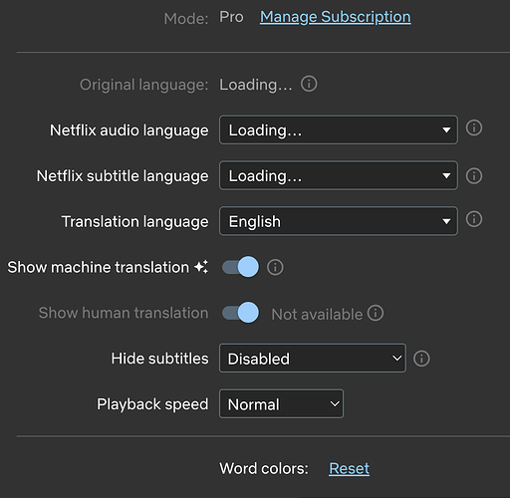This screenshot has height=498, width=510.
Task: Toggle Show machine translation switch
Action: pos(240,267)
